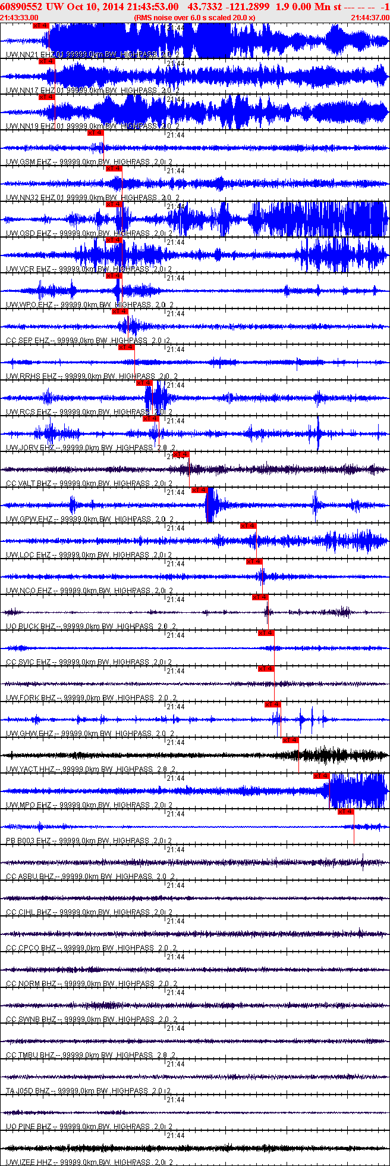Click the red pick marker on UW.RRHS trace
This screenshot has height=1166, width=390.
pyautogui.click(x=126, y=347)
